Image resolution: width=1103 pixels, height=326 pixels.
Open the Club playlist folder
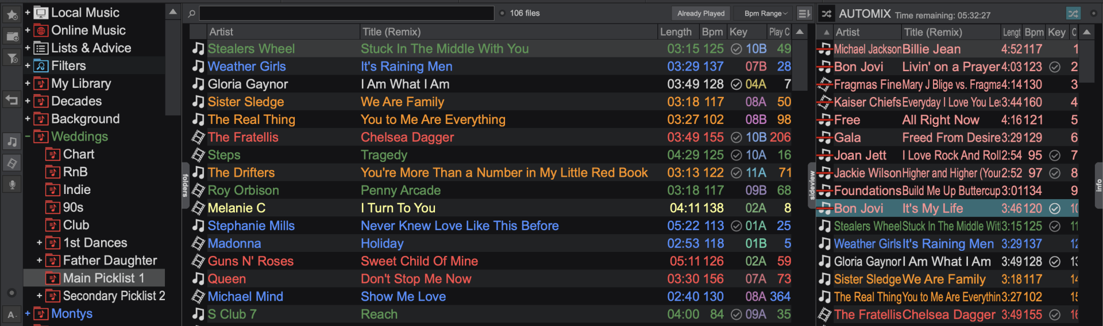[x=76, y=225]
